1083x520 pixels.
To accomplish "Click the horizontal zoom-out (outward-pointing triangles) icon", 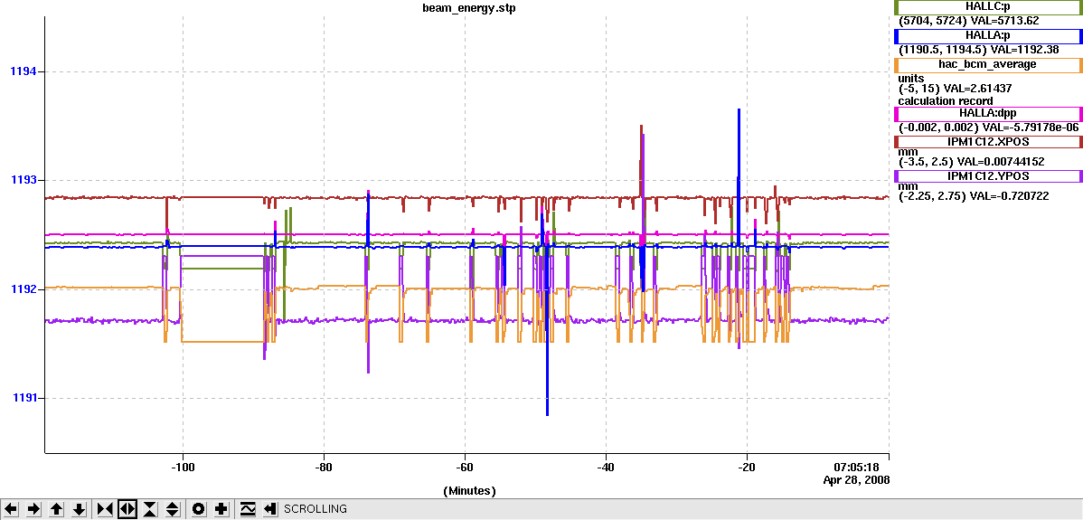I will [x=127, y=509].
